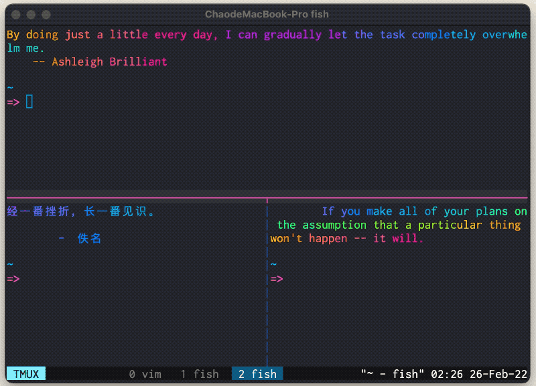Click the "~ - fish" pane title in status bar

[x=392, y=374]
